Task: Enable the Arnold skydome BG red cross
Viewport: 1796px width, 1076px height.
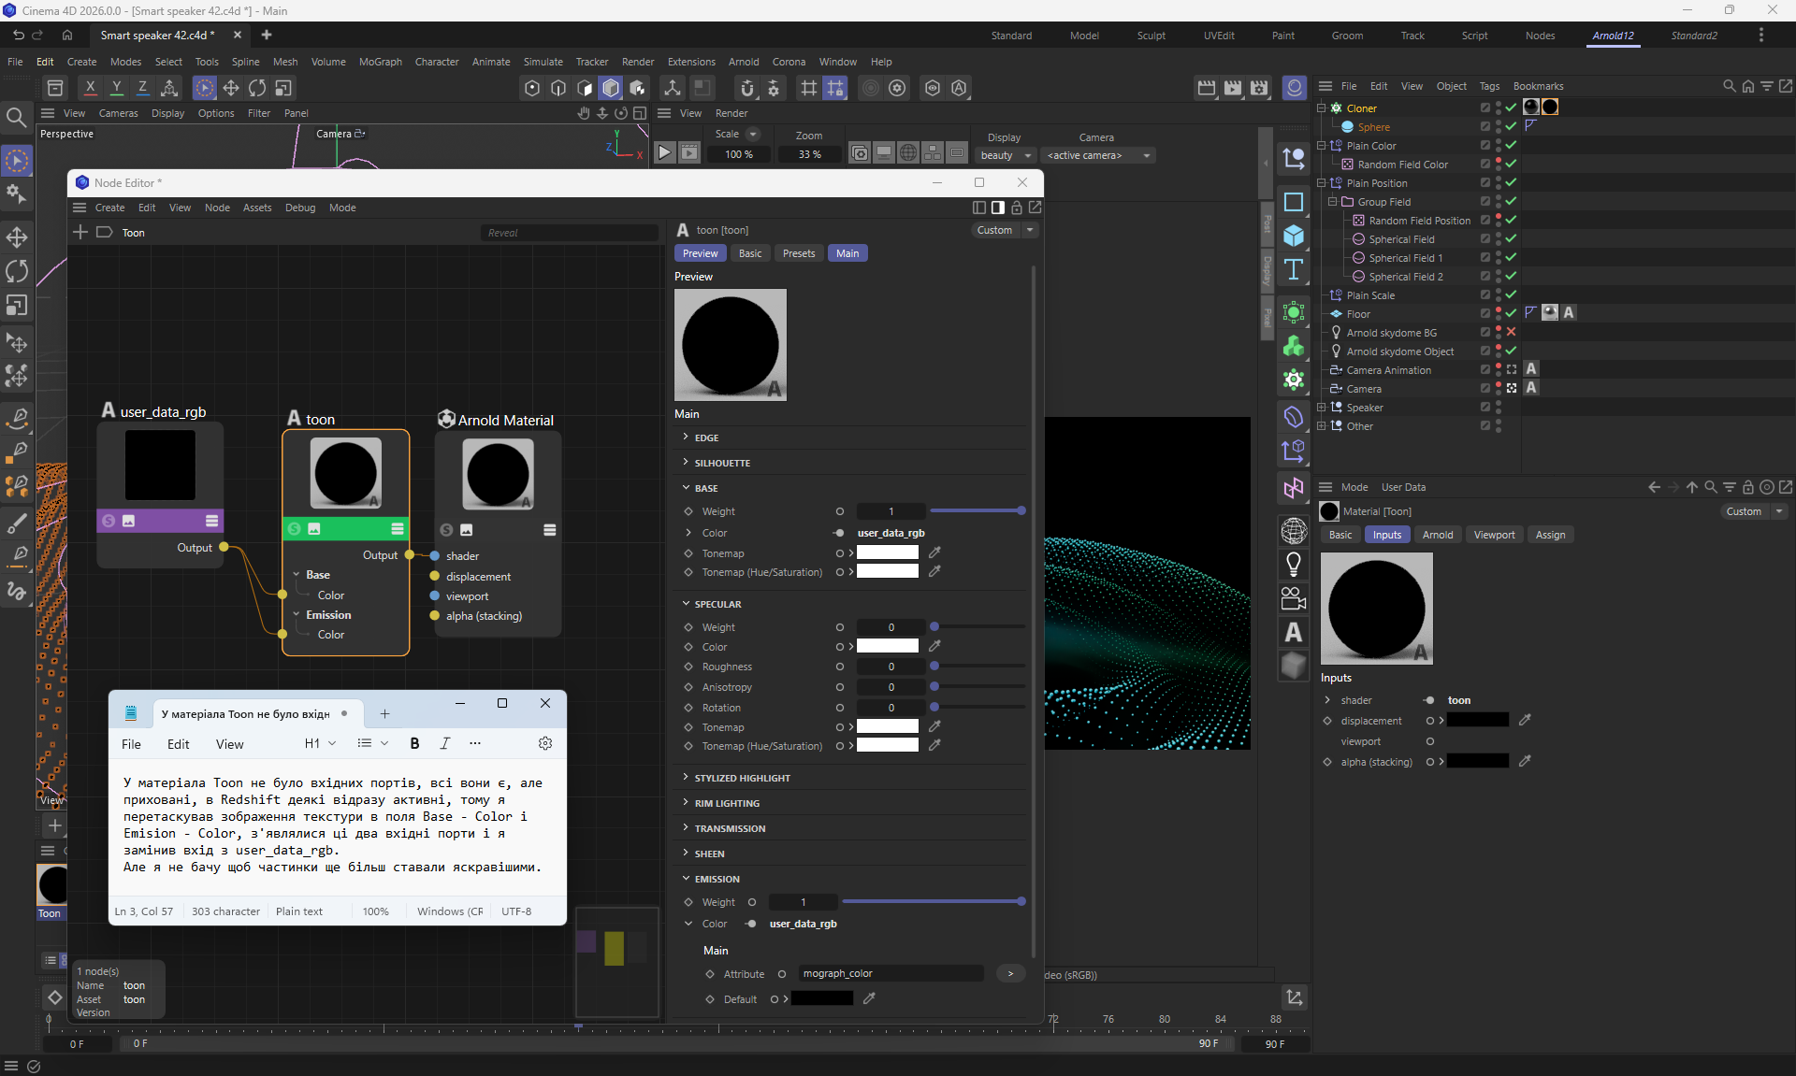Action: (x=1511, y=332)
